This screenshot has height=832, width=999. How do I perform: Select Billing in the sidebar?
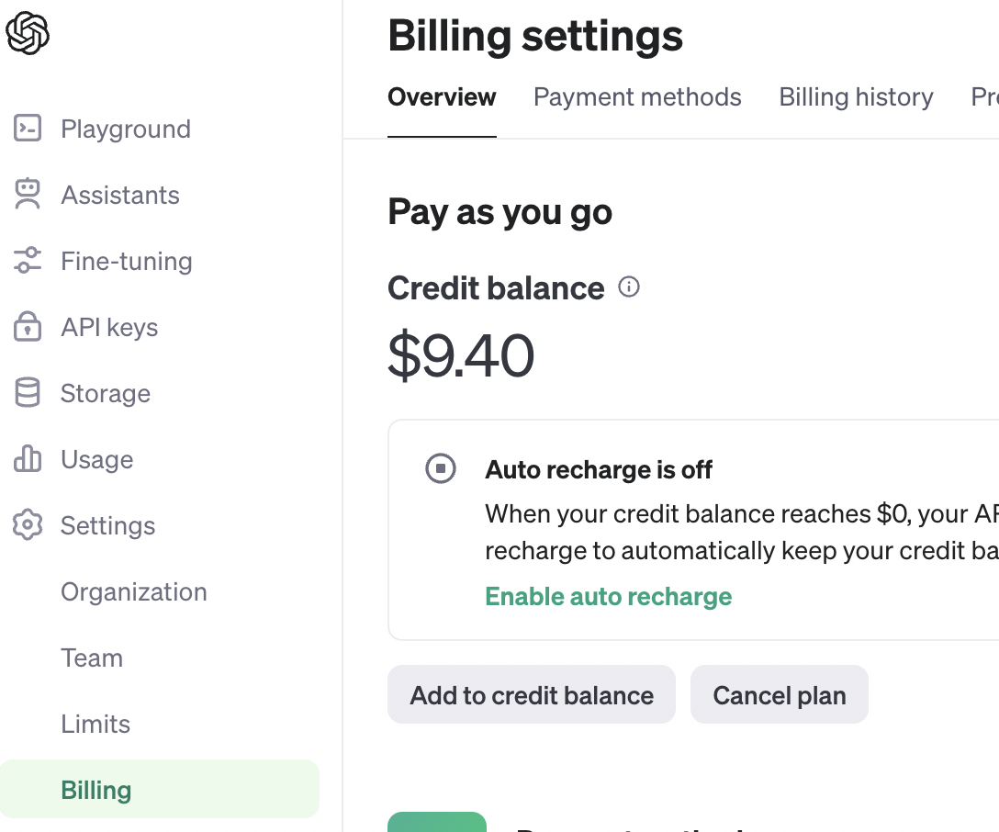coord(96,790)
